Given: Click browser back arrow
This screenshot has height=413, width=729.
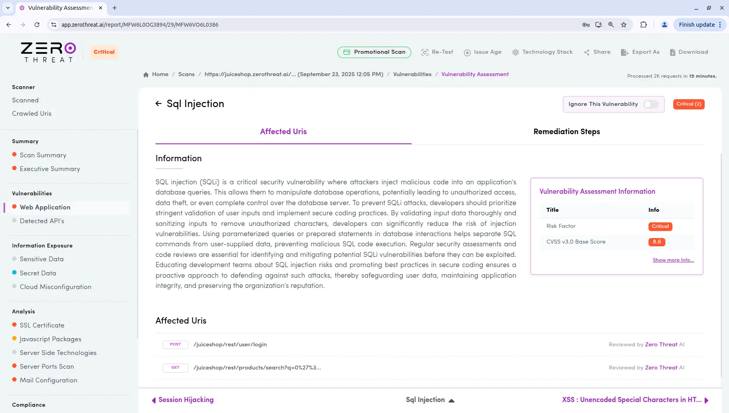Looking at the screenshot, I should click(9, 25).
